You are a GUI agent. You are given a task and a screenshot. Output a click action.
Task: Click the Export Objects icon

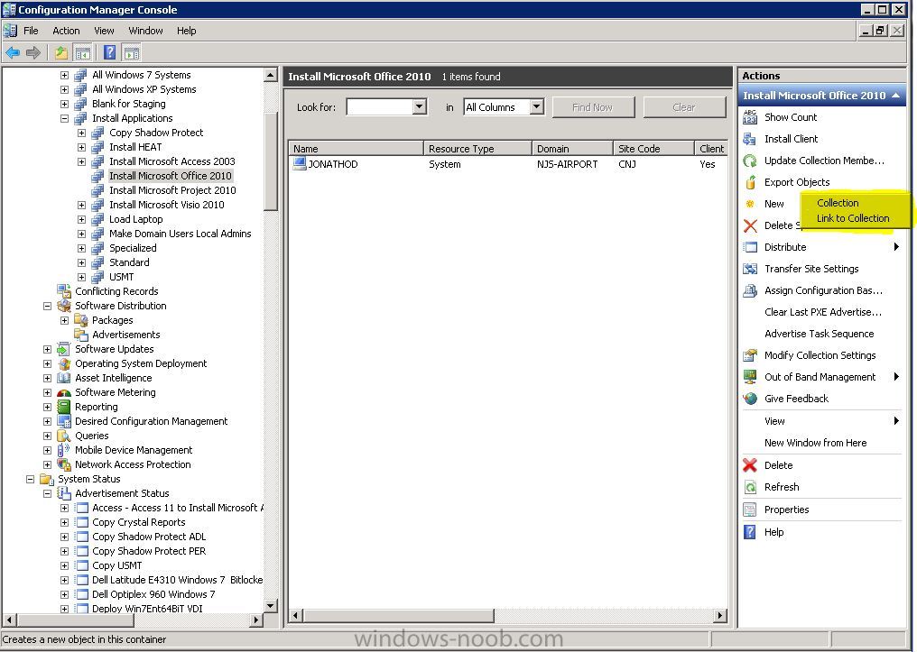750,182
